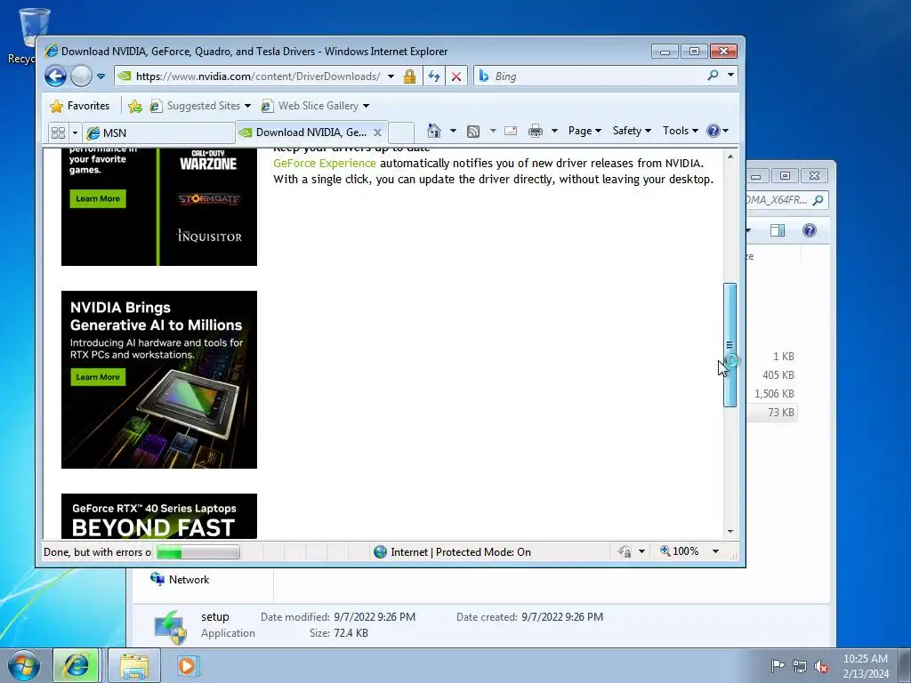911x683 pixels.
Task: Click the setup application icon in details pane
Action: 170,627
